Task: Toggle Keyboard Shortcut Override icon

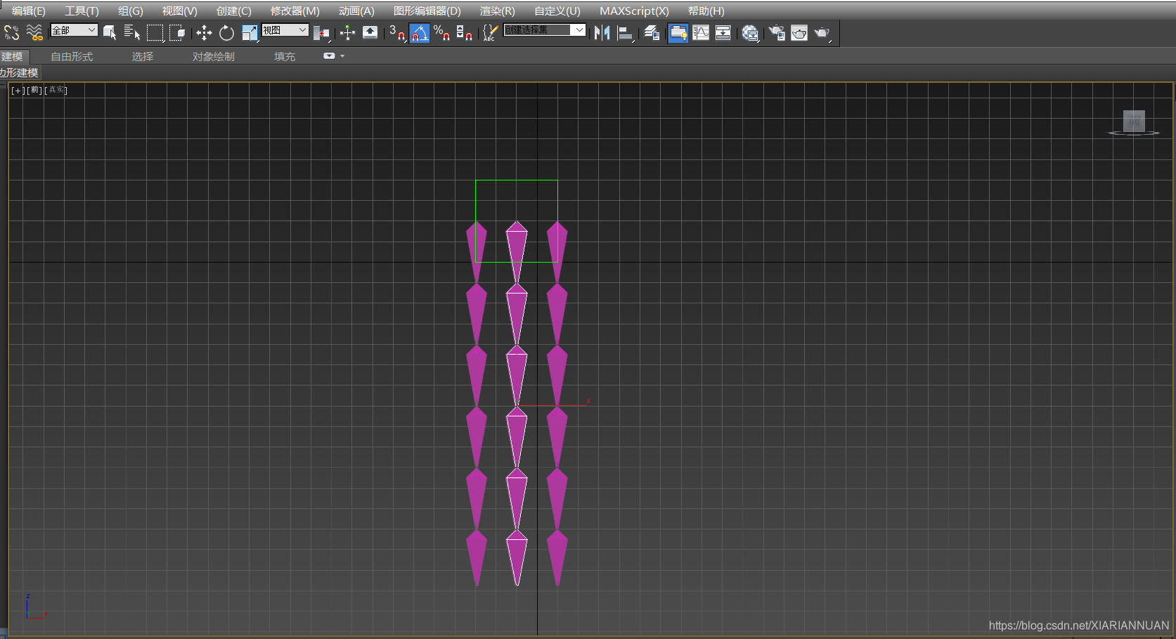Action: 370,32
